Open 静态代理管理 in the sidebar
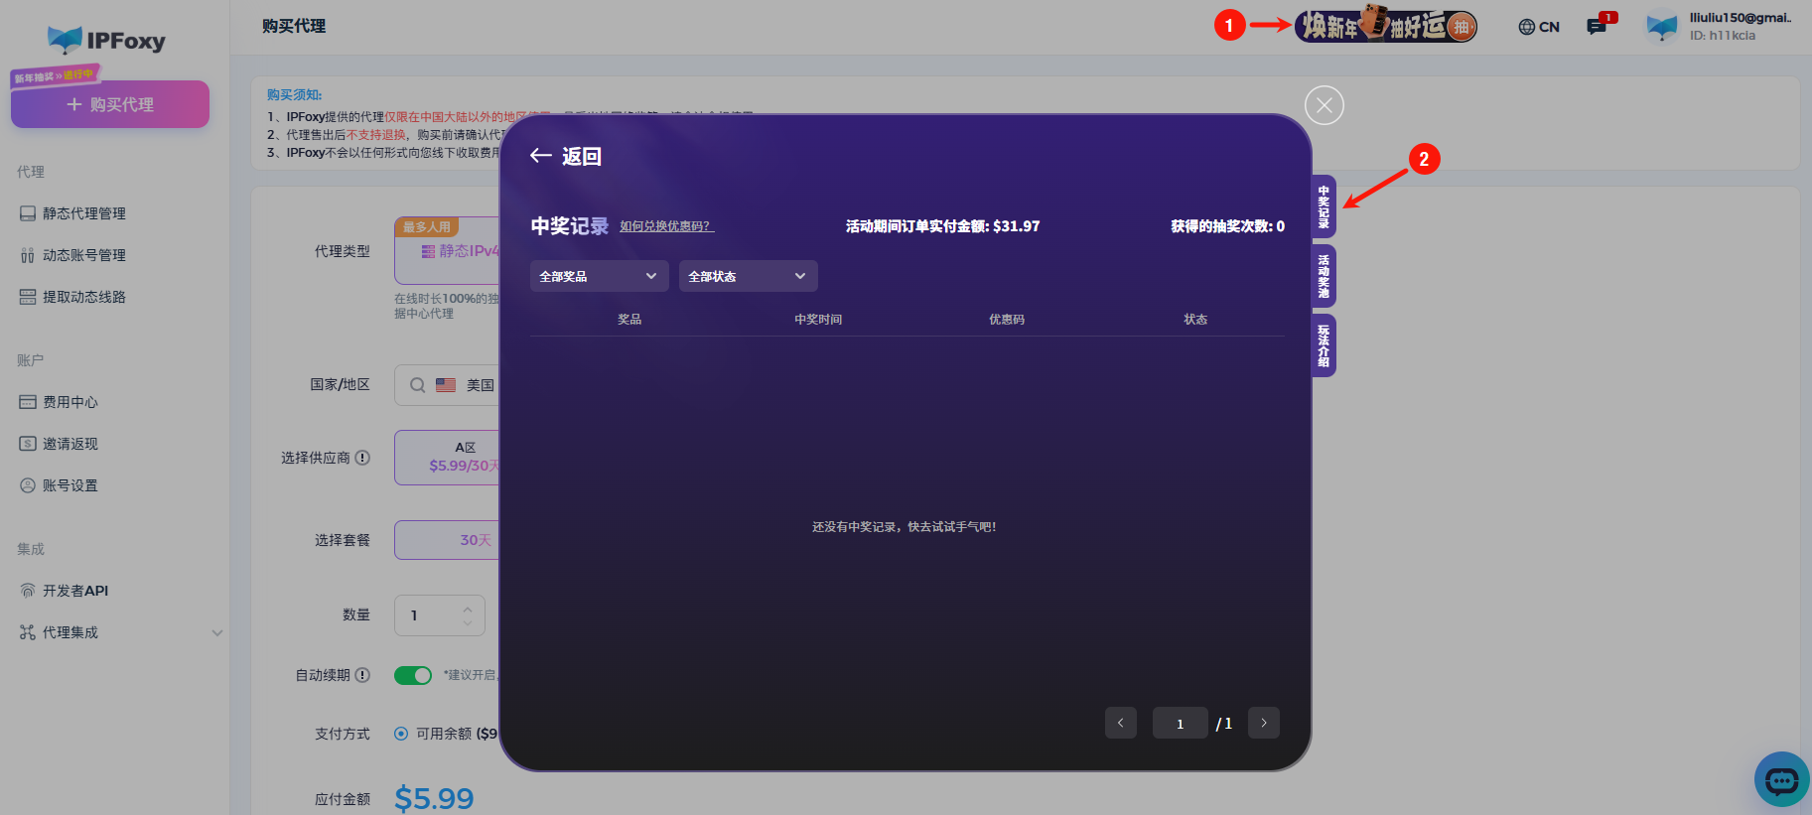The image size is (1812, 815). (84, 213)
